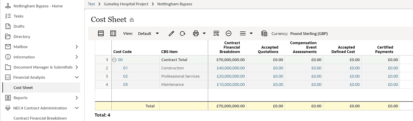Go to Test breadcrumb
Screen dimensions: 413x121
coord(91,4)
